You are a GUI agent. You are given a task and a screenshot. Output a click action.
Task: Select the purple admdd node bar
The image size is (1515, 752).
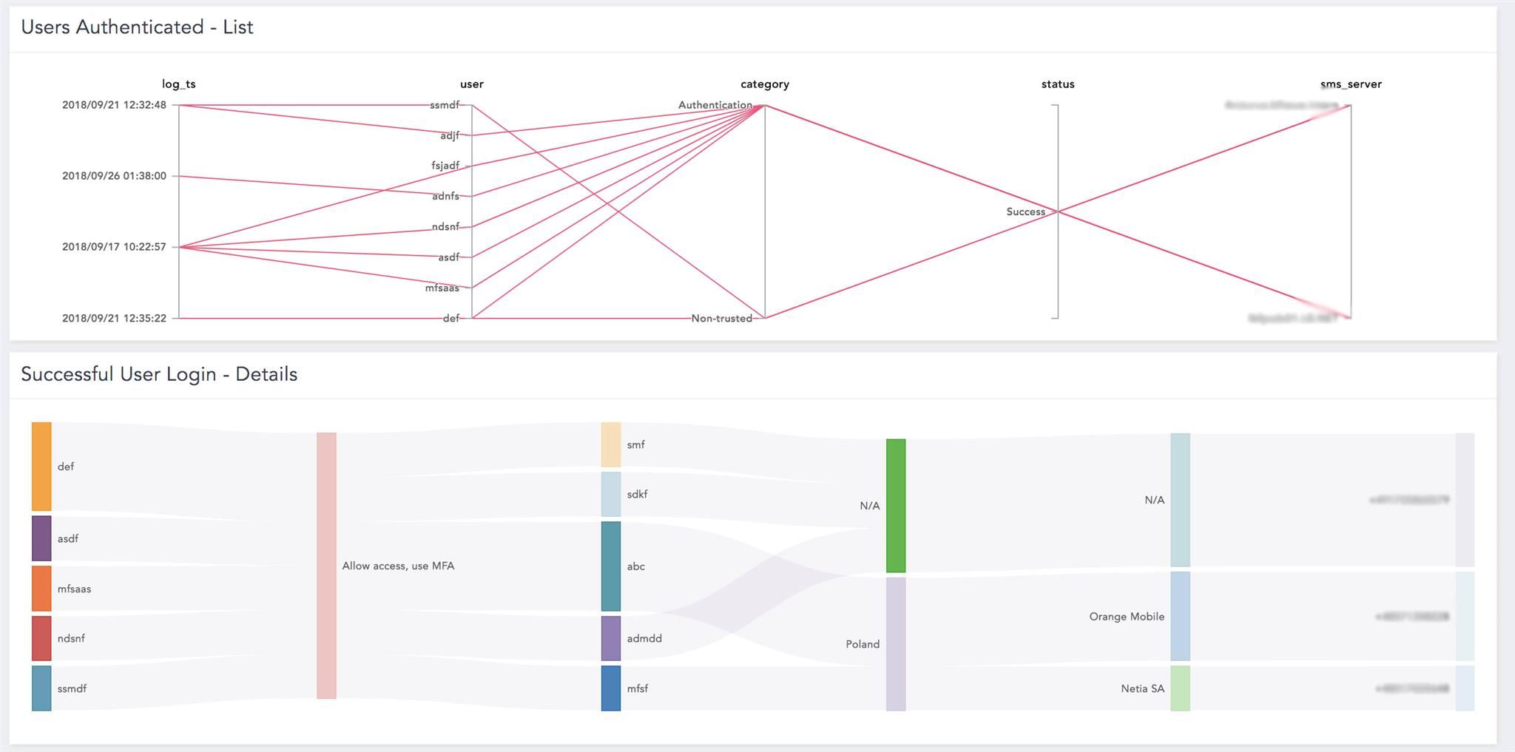[611, 638]
